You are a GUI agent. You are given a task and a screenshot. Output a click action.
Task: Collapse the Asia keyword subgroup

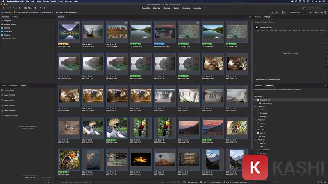click(x=256, y=133)
